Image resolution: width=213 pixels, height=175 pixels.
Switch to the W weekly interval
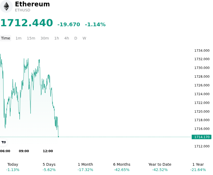(x=84, y=38)
